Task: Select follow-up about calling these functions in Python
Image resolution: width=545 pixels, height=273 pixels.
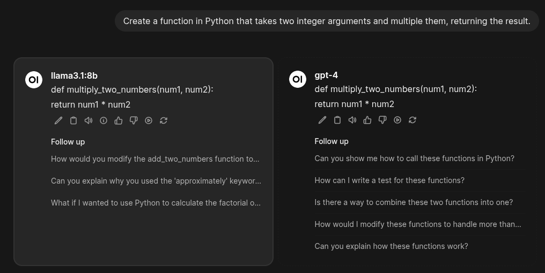Action: point(414,158)
